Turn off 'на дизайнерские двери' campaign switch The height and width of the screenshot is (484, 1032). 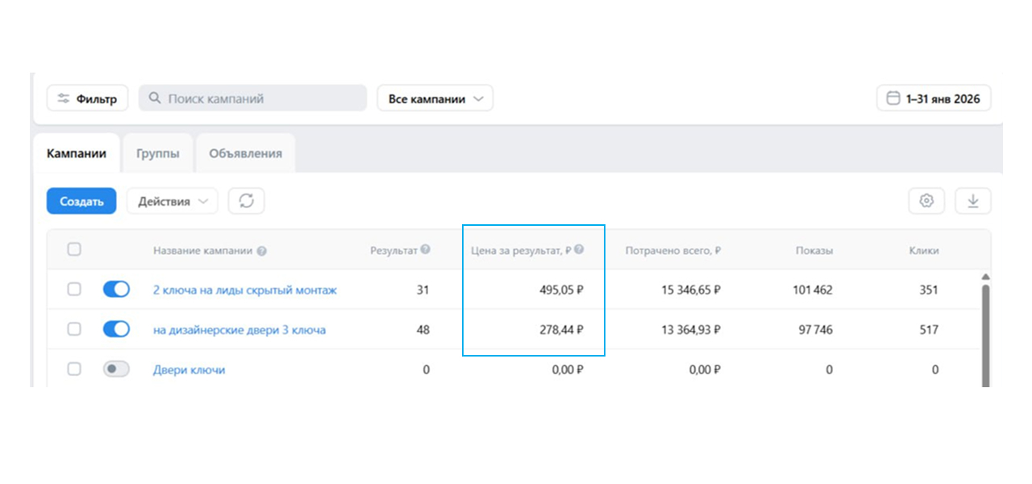tap(116, 329)
